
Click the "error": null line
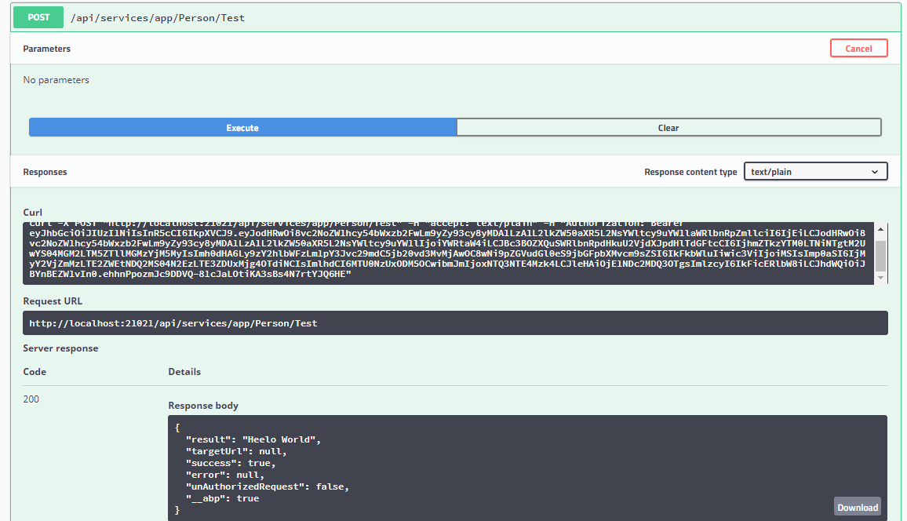[x=225, y=475]
